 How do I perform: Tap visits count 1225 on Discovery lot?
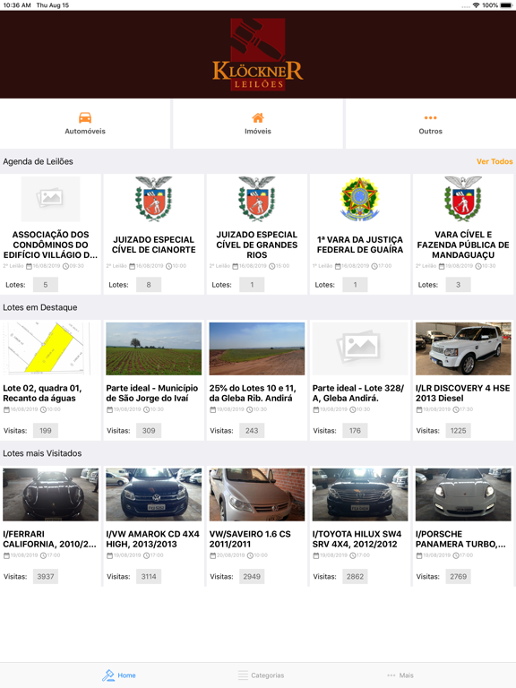point(458,430)
